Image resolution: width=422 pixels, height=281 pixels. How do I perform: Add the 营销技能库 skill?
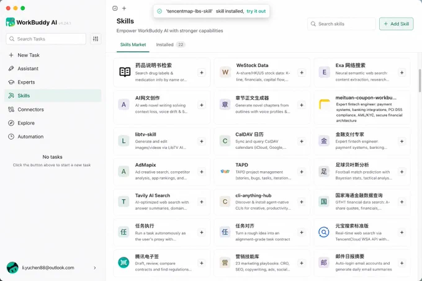302,263
